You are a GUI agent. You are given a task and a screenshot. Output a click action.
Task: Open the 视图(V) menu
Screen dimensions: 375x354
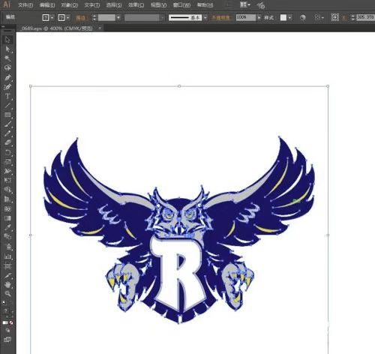[x=159, y=5]
